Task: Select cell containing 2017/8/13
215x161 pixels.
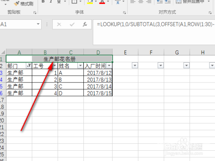Action: coord(98,79)
